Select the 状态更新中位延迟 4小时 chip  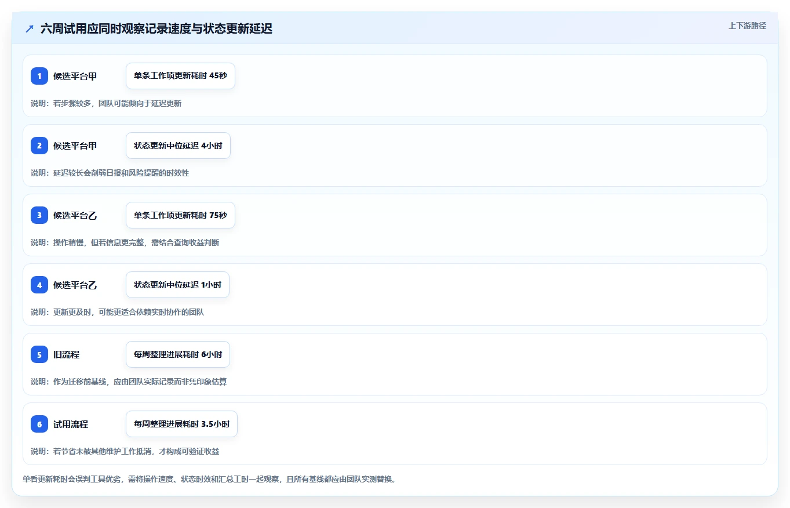point(178,146)
